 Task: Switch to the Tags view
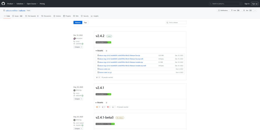tap(85, 23)
